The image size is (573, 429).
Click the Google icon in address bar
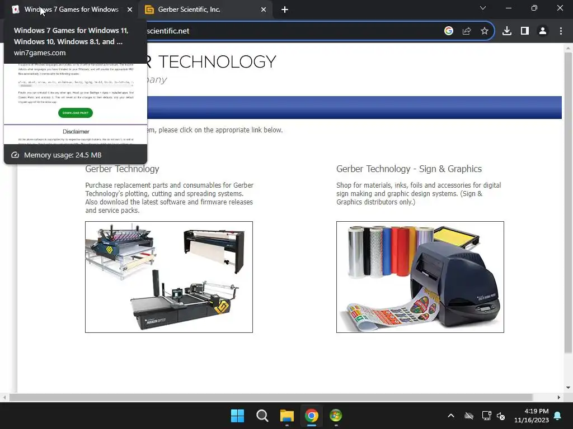tap(449, 31)
